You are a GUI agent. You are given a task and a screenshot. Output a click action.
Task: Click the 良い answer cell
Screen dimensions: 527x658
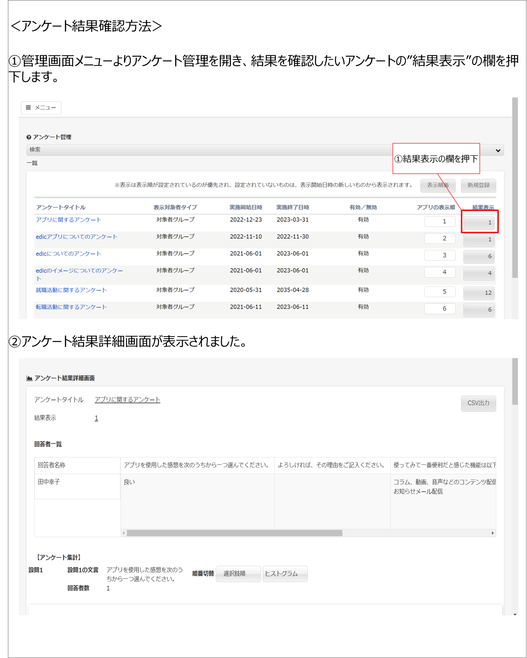197,501
